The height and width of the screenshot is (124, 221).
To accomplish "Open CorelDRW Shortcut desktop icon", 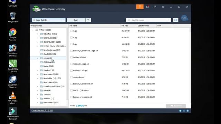I will 13,82.
